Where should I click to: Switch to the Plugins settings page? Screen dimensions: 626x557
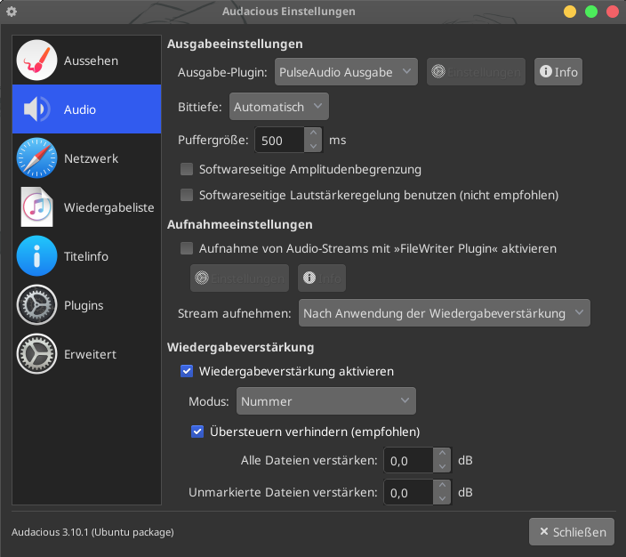[86, 305]
